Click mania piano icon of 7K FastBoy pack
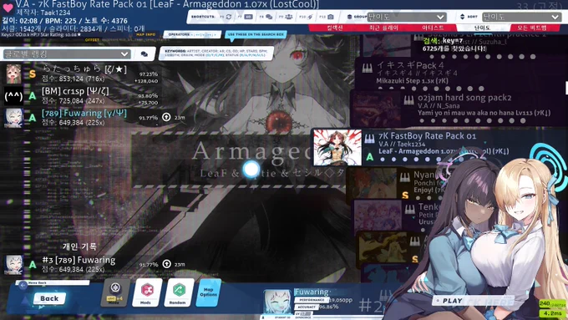The height and width of the screenshot is (320, 568). (369, 139)
